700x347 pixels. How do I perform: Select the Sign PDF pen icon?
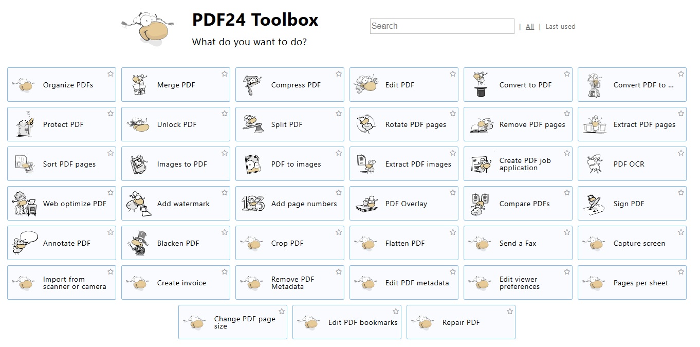point(594,204)
